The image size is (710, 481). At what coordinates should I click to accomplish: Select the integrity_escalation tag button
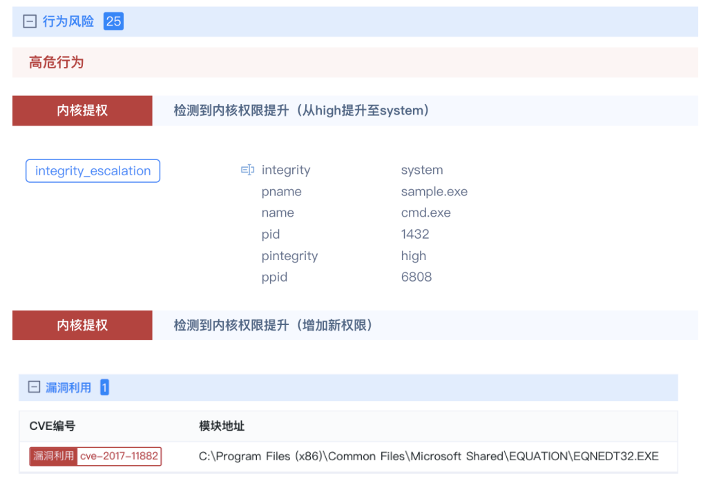[x=93, y=171]
